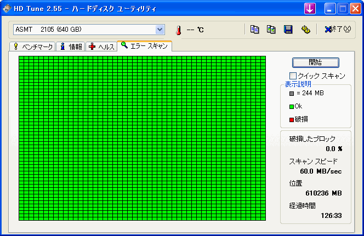The width and height of the screenshot is (364, 236).
Task: Switch to the ベンチマーク tab
Action: tap(32, 47)
